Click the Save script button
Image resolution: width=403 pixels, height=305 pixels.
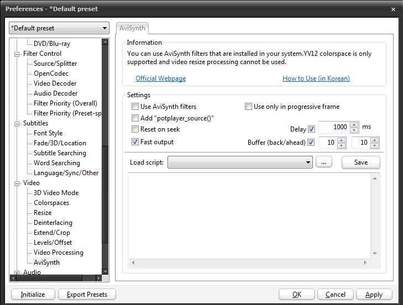point(361,162)
